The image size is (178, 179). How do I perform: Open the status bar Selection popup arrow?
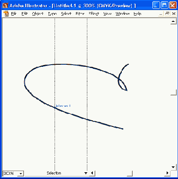86,173
